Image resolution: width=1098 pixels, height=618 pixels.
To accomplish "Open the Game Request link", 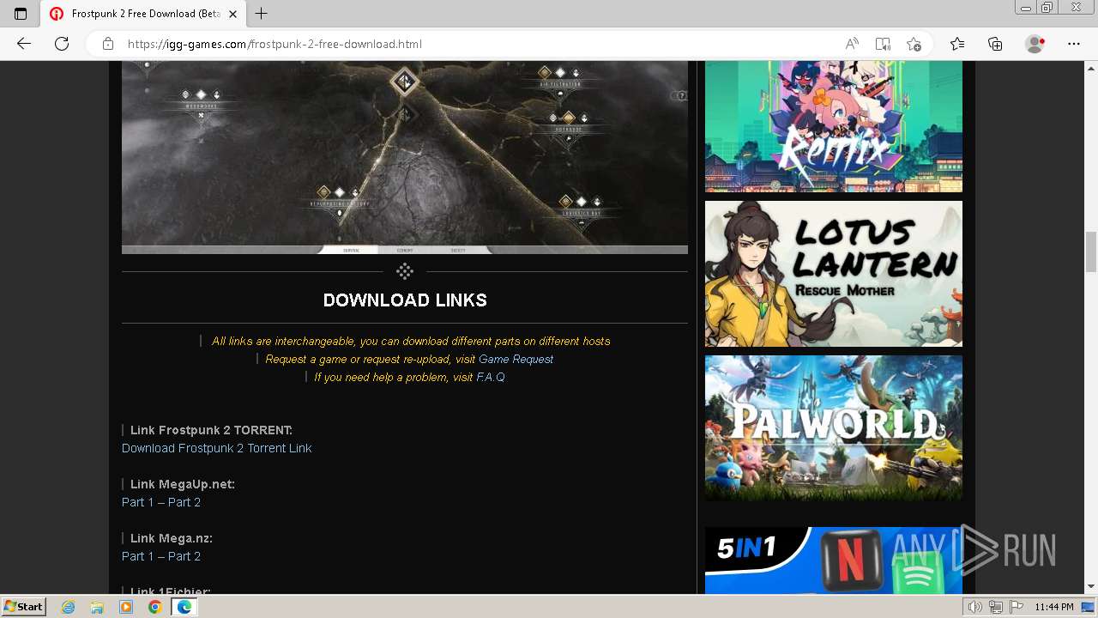I will (516, 359).
